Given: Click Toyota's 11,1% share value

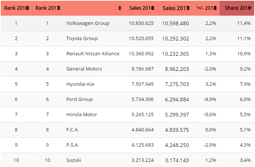Looking at the screenshot, I should pyautogui.click(x=244, y=39).
